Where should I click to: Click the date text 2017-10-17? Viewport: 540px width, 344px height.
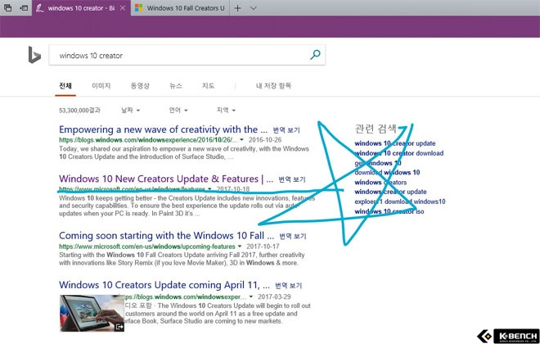[x=263, y=247]
